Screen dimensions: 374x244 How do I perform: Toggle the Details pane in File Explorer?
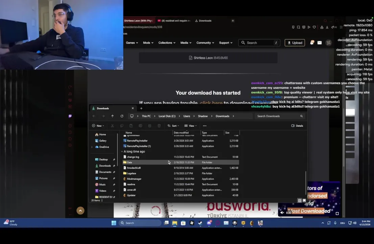click(297, 126)
